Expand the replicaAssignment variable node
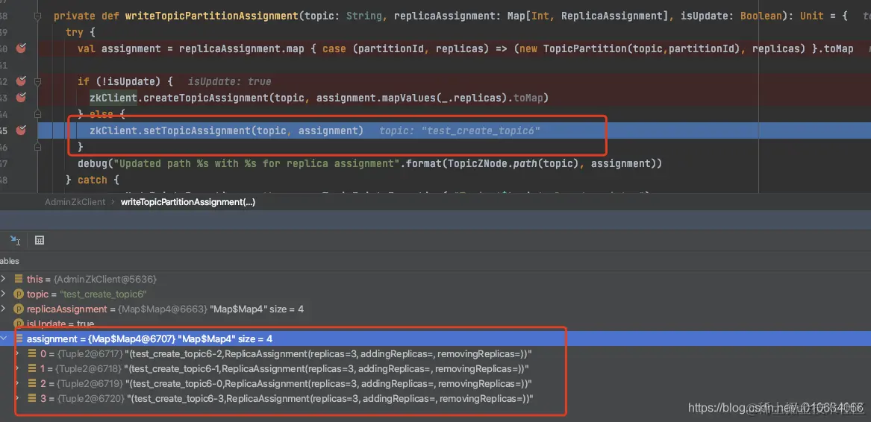This screenshot has height=422, width=871. click(3, 309)
